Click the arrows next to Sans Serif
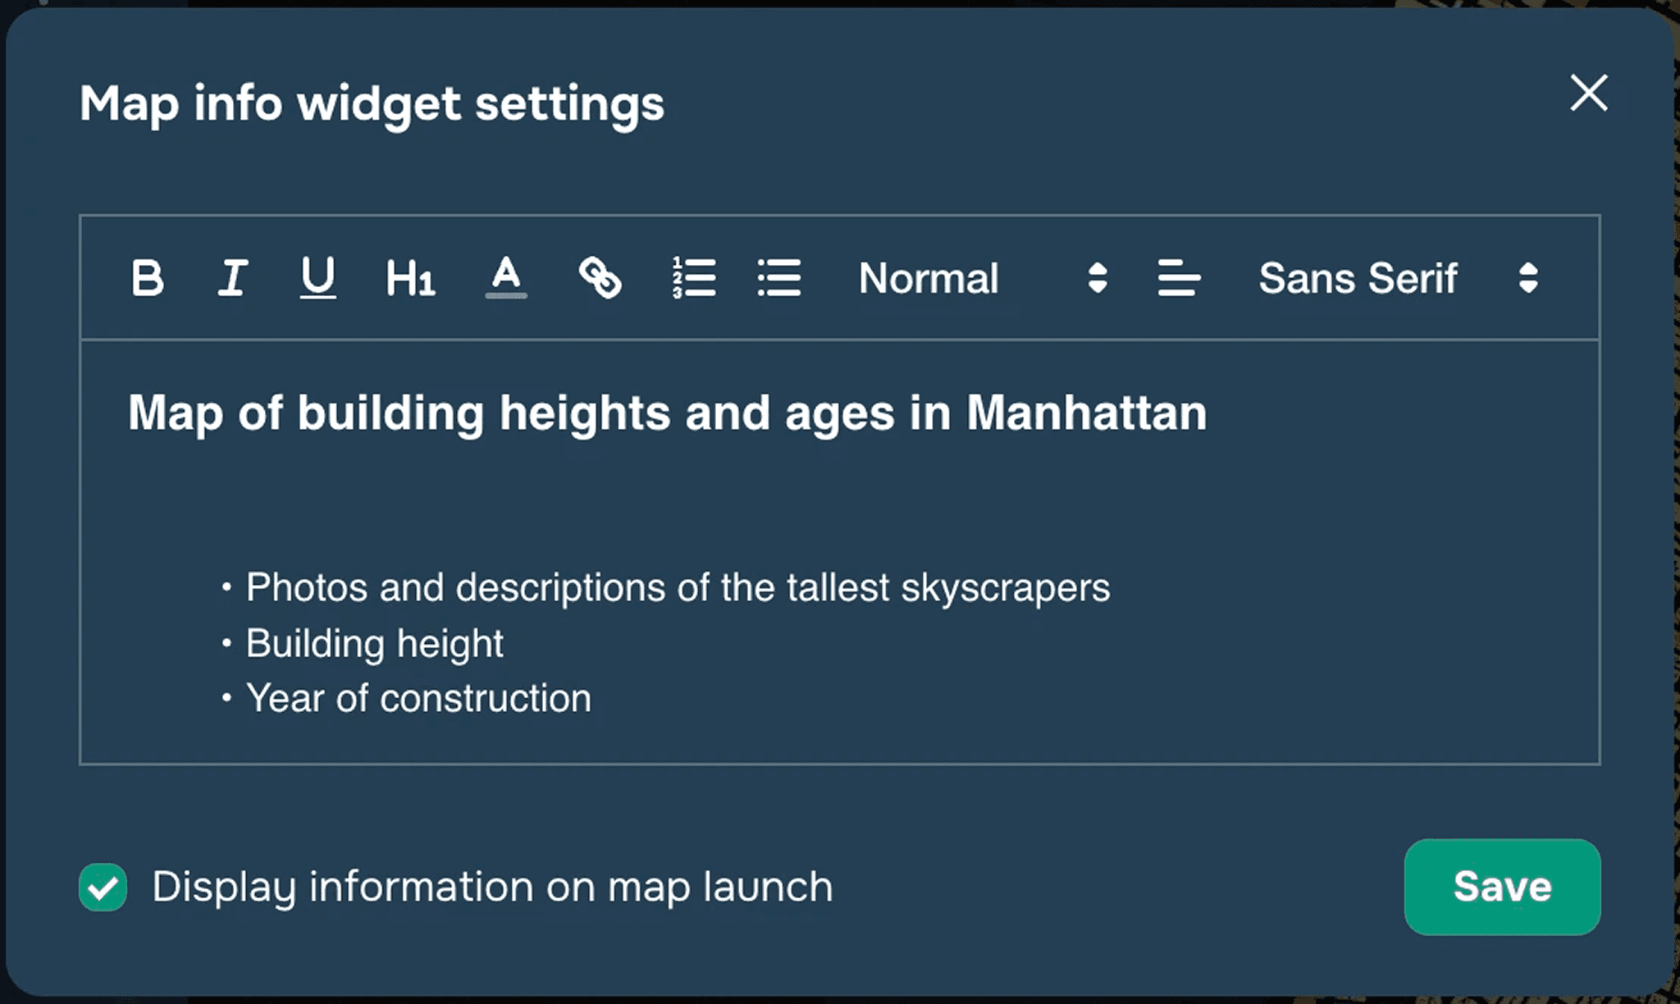Viewport: 1680px width, 1004px height. tap(1527, 277)
